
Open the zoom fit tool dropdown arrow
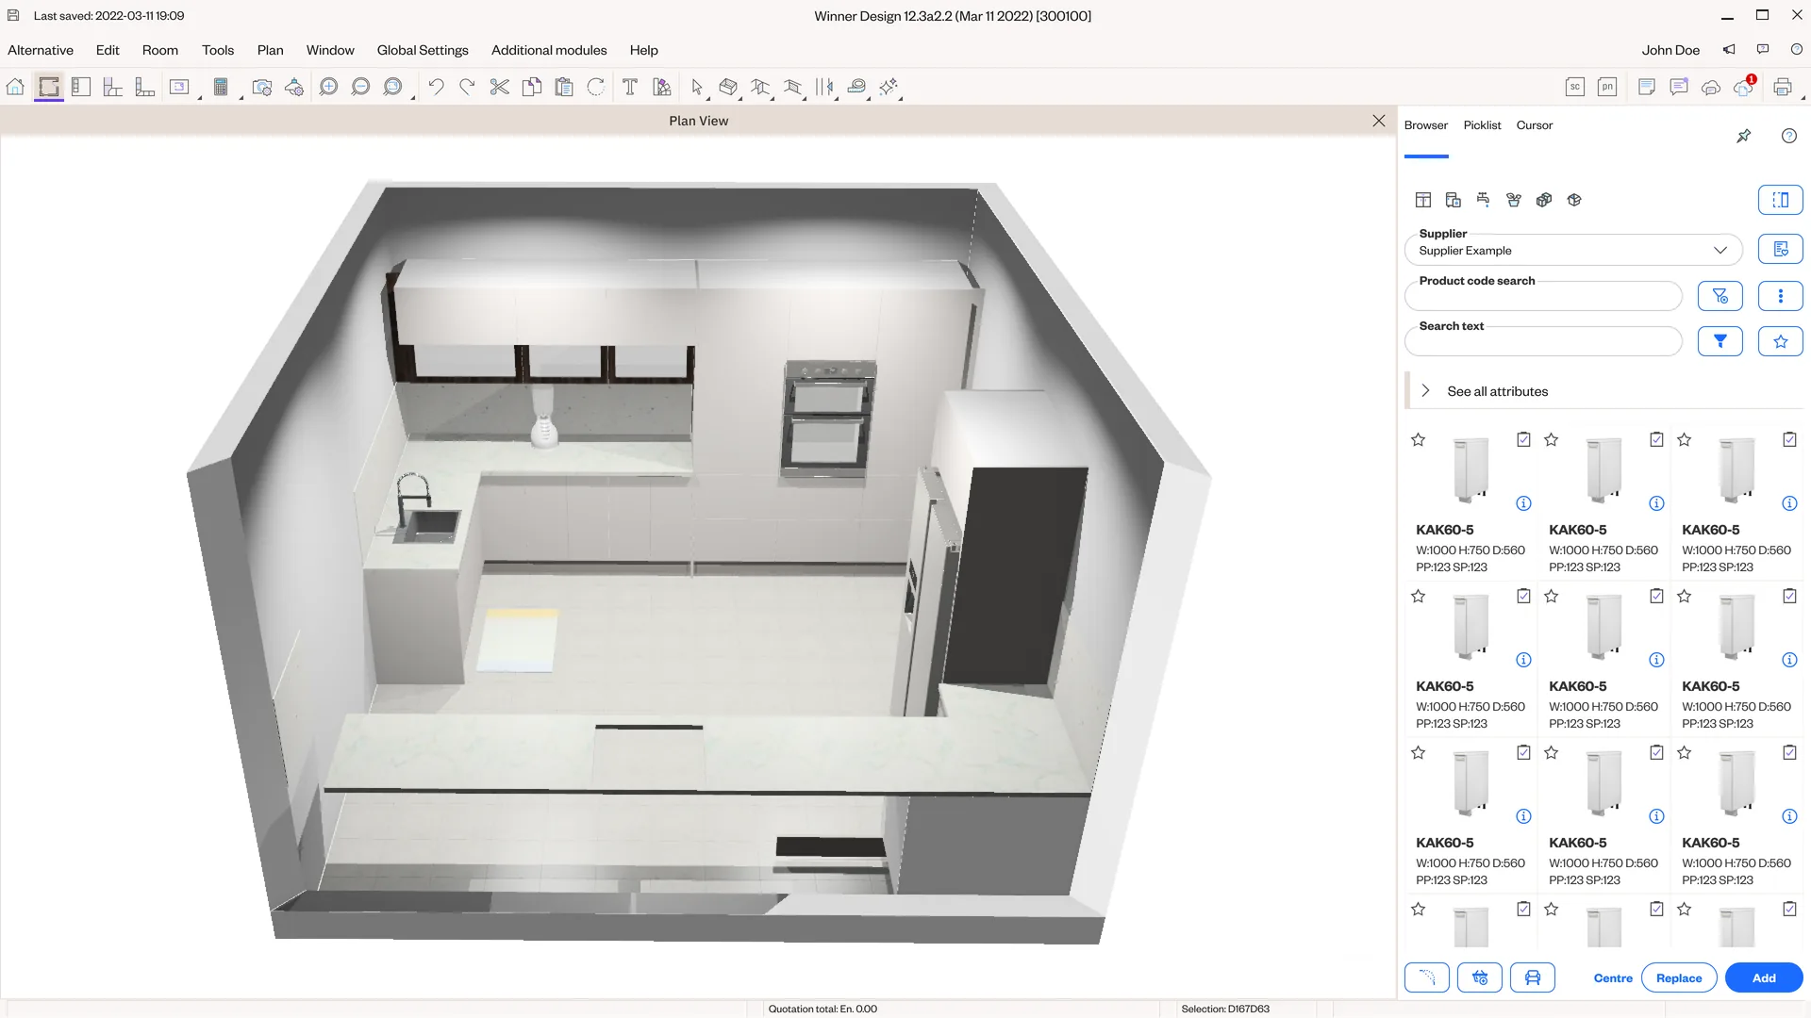[x=413, y=97]
